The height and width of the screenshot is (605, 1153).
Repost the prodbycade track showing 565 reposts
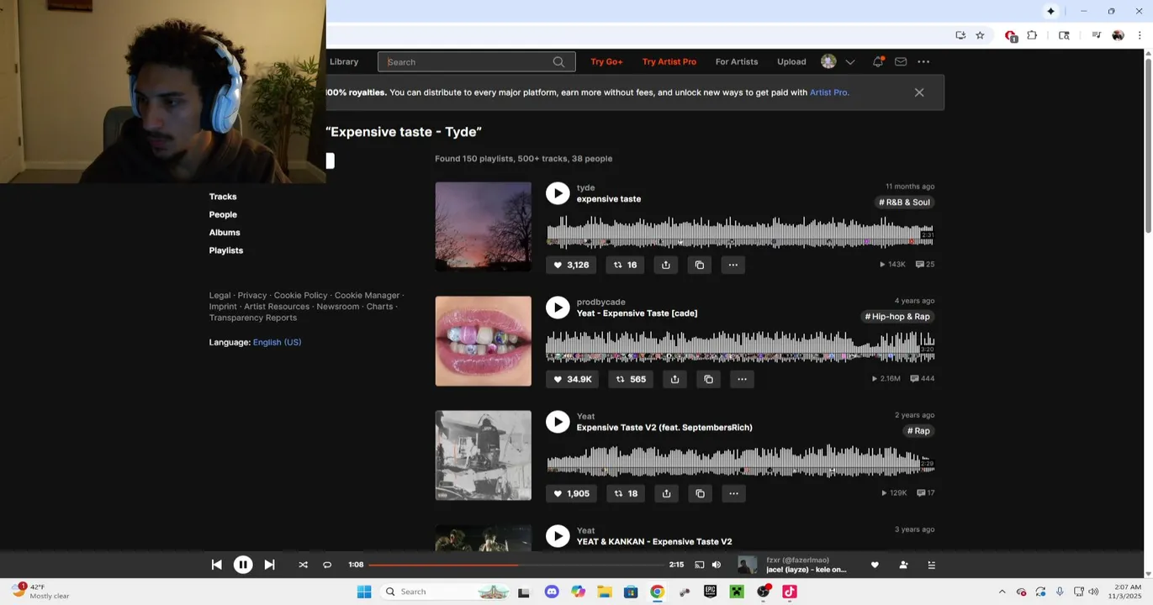631,379
